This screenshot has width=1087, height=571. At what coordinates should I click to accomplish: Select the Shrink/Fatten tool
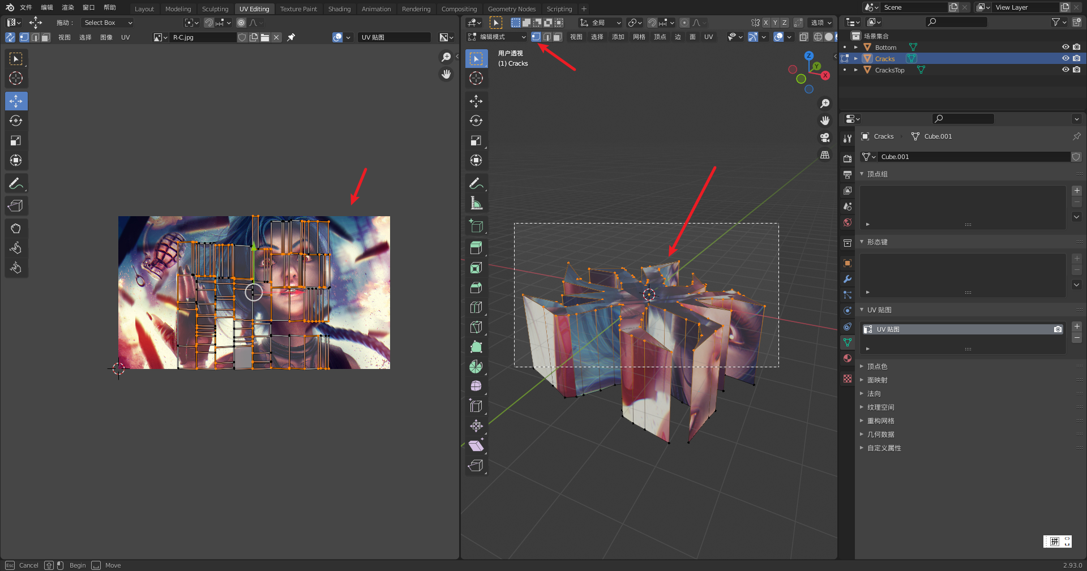tap(476, 426)
